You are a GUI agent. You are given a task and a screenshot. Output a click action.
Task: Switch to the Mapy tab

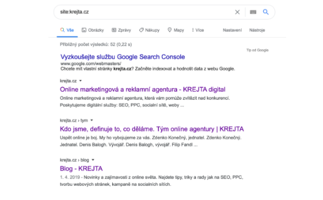[x=176, y=30]
